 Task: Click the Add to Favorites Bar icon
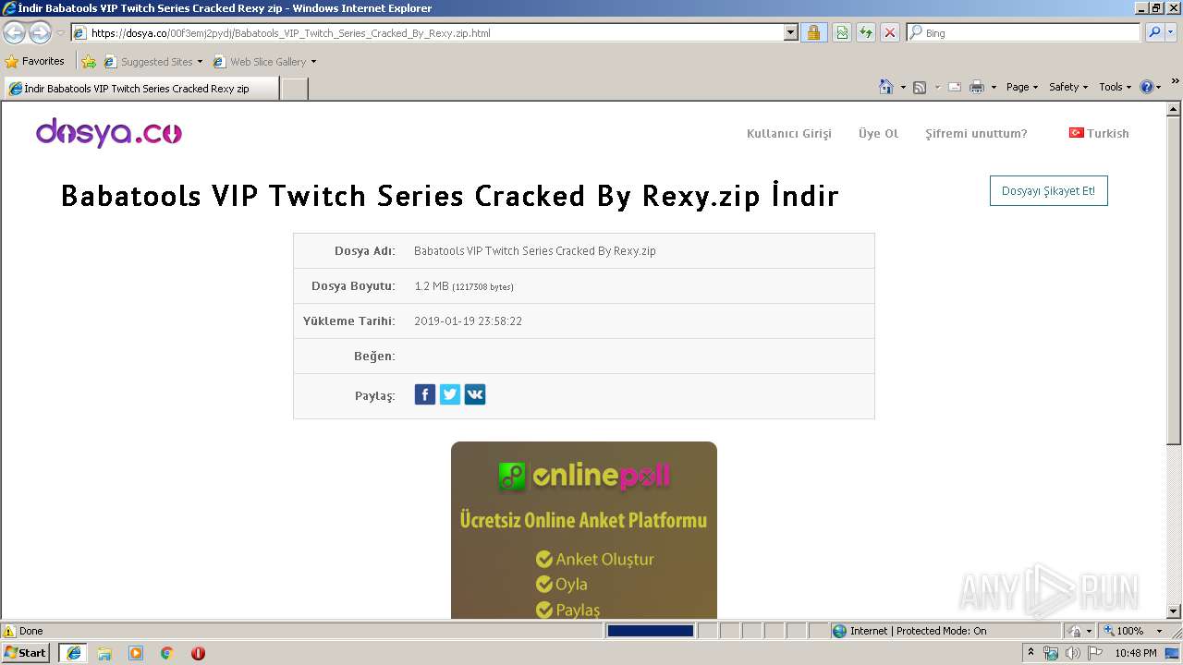(89, 62)
